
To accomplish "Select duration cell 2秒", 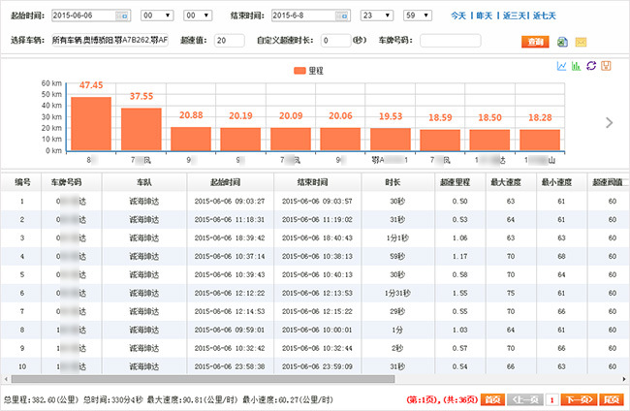I will [397, 348].
